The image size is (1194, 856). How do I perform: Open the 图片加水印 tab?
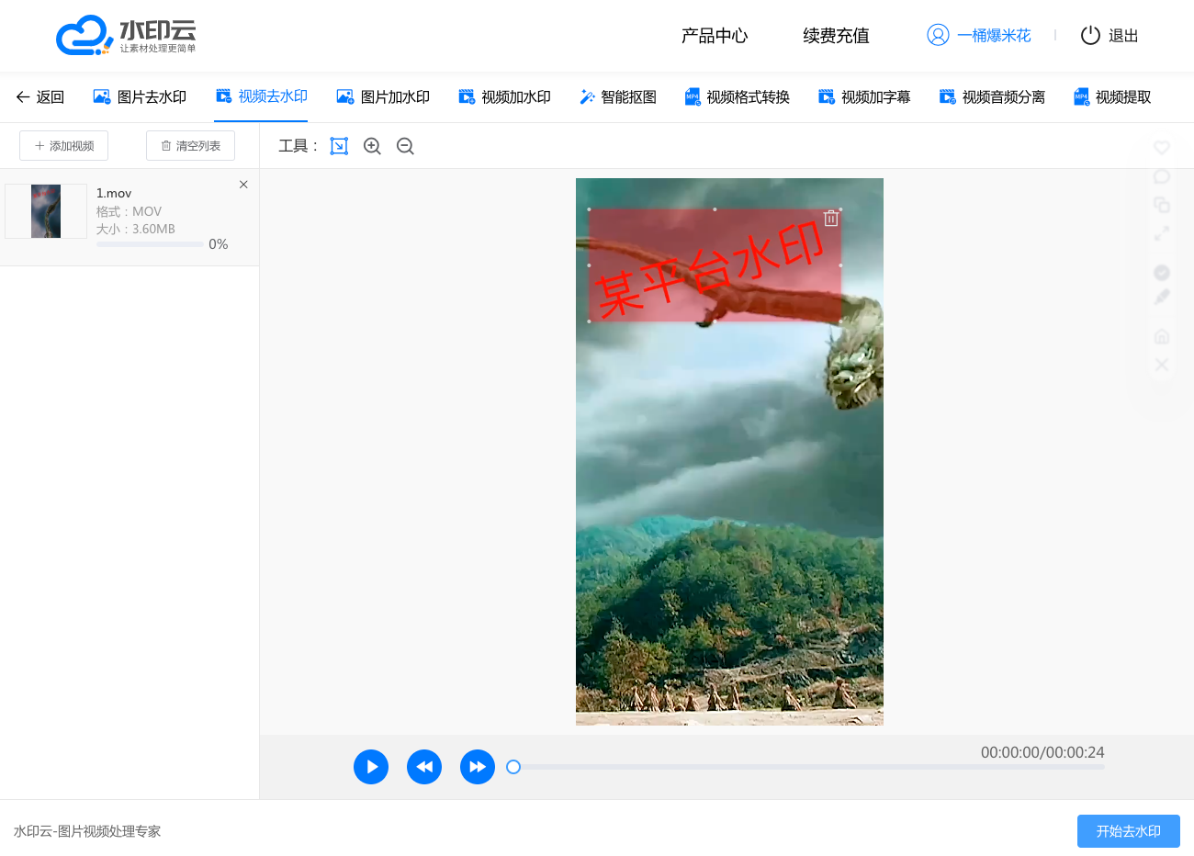(383, 96)
